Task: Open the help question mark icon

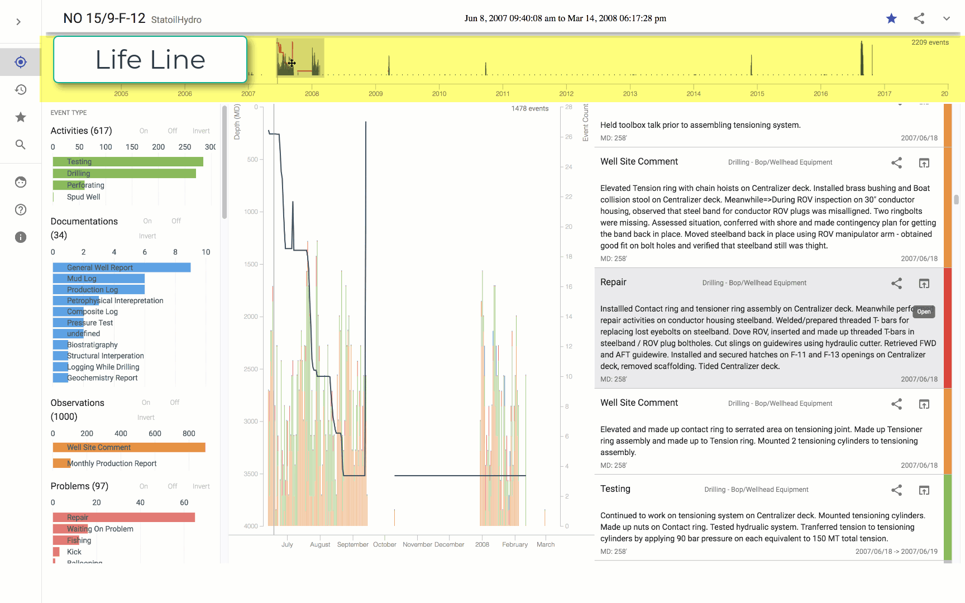Action: click(21, 210)
